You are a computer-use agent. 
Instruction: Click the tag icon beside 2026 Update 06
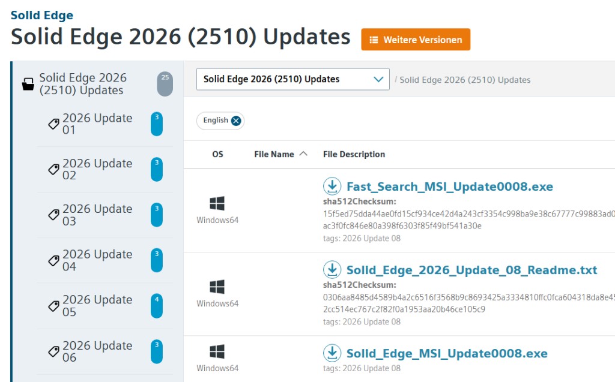[53, 351]
